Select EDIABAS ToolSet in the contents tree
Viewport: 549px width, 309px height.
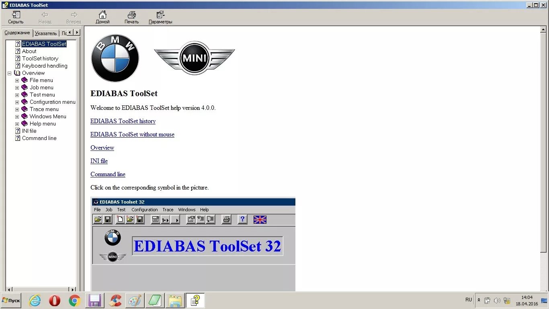(44, 44)
